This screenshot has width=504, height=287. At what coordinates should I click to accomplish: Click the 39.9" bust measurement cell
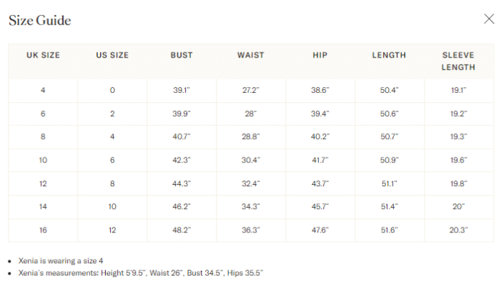coord(181,114)
